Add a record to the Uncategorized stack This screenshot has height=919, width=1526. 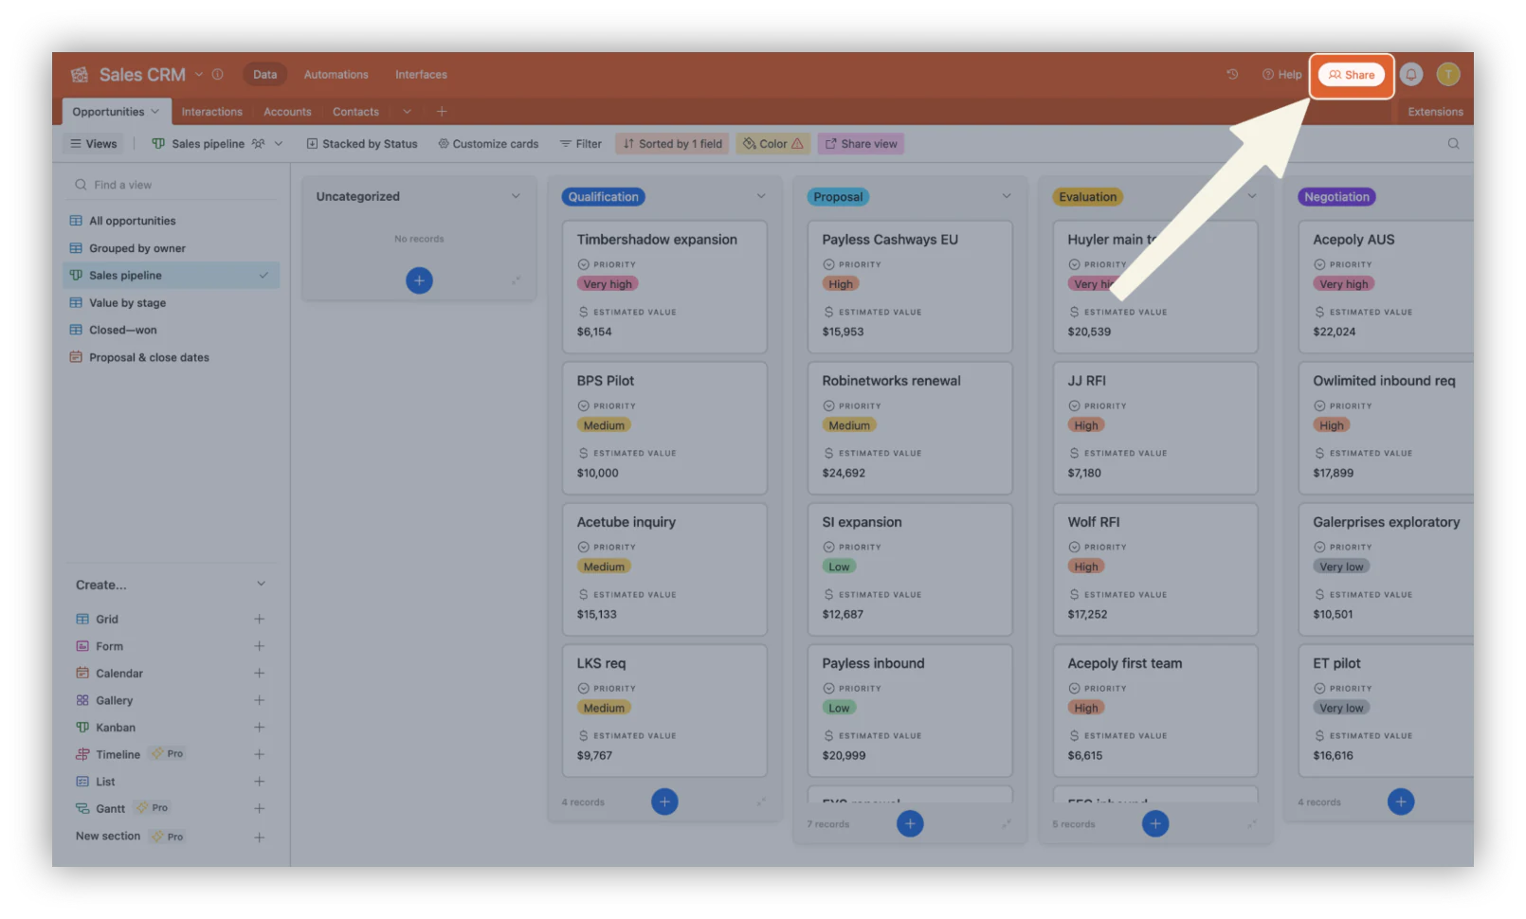(x=419, y=280)
